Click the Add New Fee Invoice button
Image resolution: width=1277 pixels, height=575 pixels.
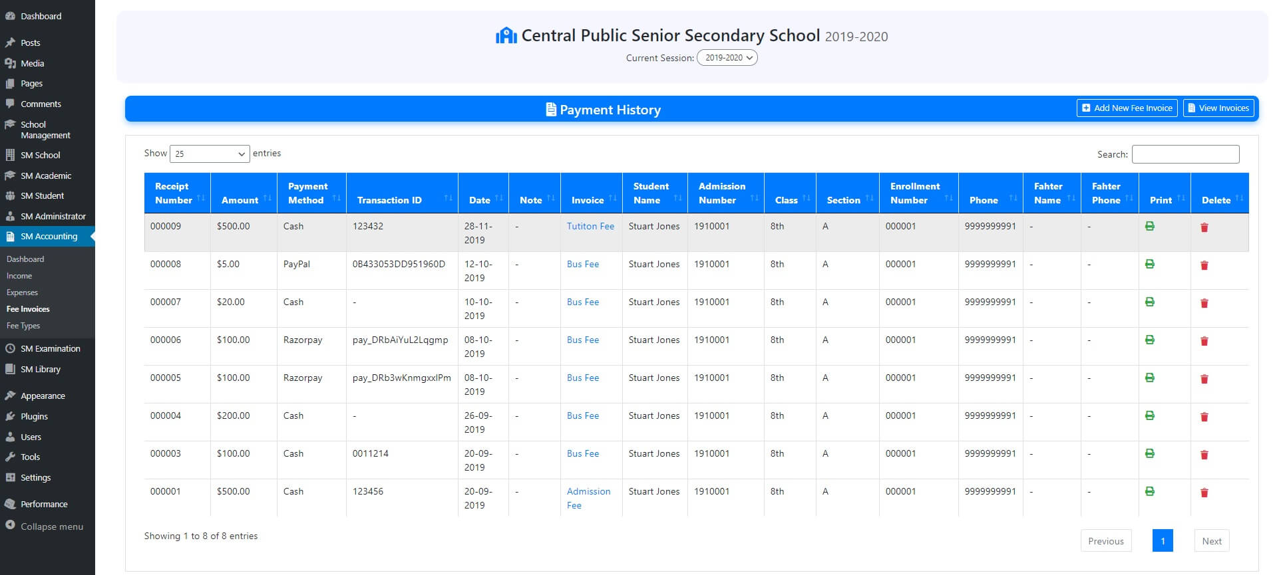coord(1127,108)
